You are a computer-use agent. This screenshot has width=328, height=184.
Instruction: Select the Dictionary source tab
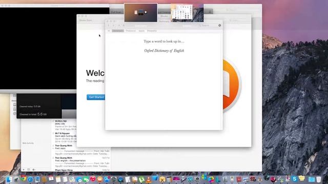coord(118,31)
